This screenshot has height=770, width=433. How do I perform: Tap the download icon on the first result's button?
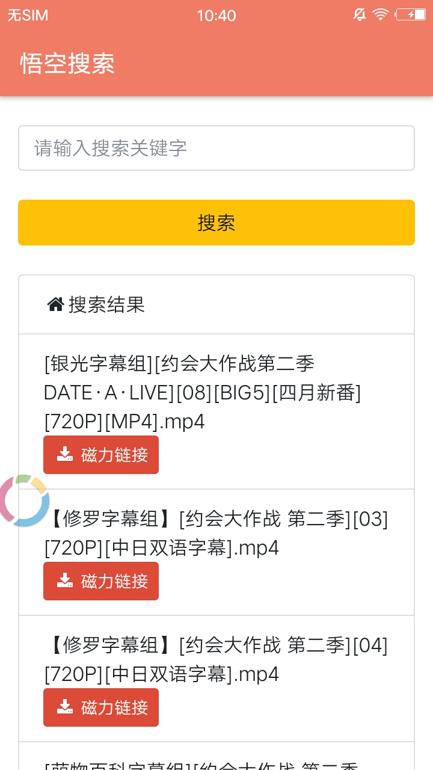(65, 455)
